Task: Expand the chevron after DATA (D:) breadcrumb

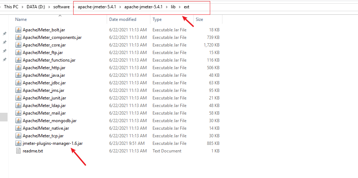Action: tap(49, 7)
